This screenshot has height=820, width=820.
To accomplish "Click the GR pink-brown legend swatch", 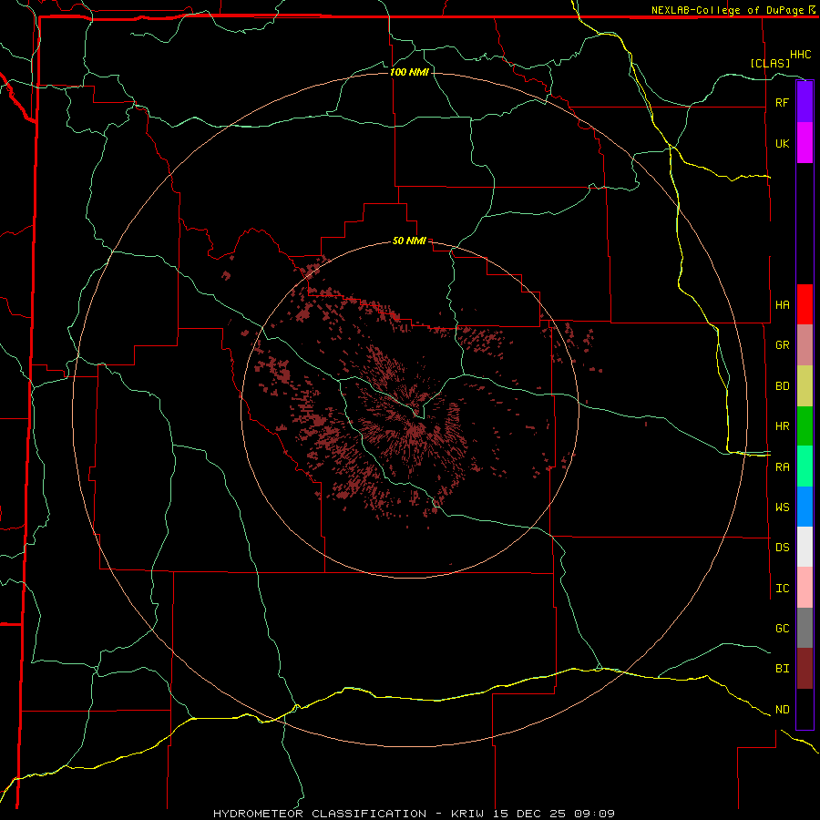I will (x=805, y=345).
